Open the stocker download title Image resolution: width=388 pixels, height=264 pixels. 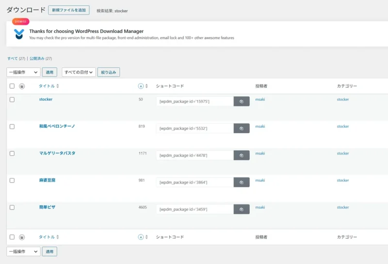[x=46, y=99]
